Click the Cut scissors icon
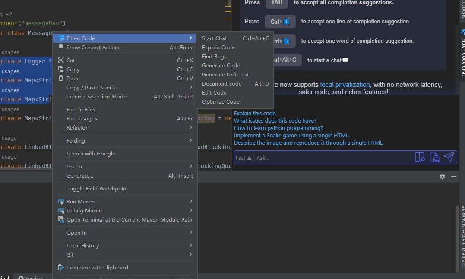 coord(61,60)
